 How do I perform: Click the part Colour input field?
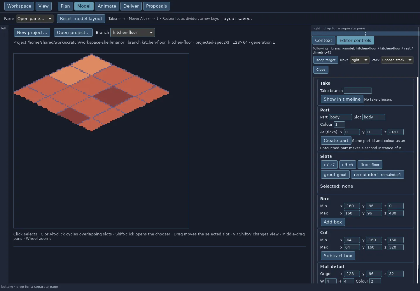click(x=339, y=125)
